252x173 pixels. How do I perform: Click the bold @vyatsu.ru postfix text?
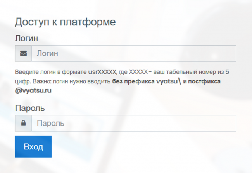[33, 91]
